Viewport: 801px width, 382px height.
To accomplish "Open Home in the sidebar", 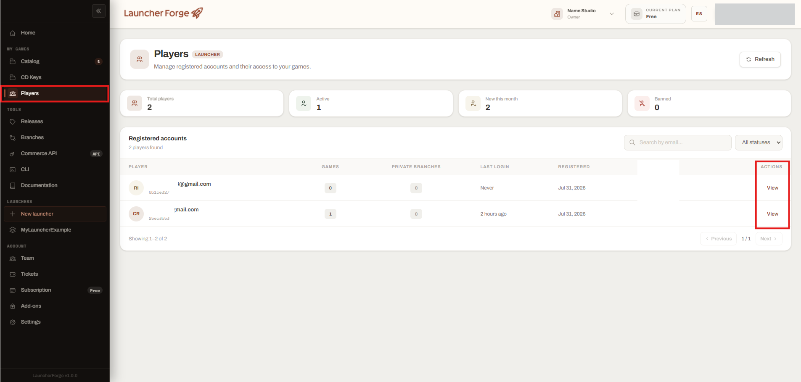I will click(55, 33).
